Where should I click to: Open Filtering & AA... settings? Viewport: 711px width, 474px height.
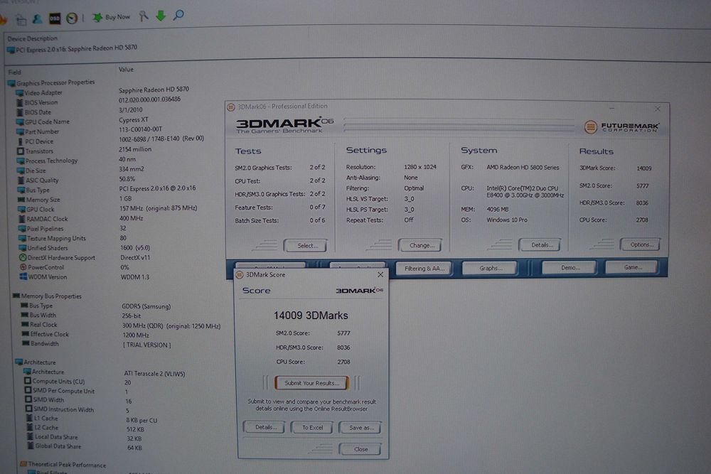click(424, 268)
